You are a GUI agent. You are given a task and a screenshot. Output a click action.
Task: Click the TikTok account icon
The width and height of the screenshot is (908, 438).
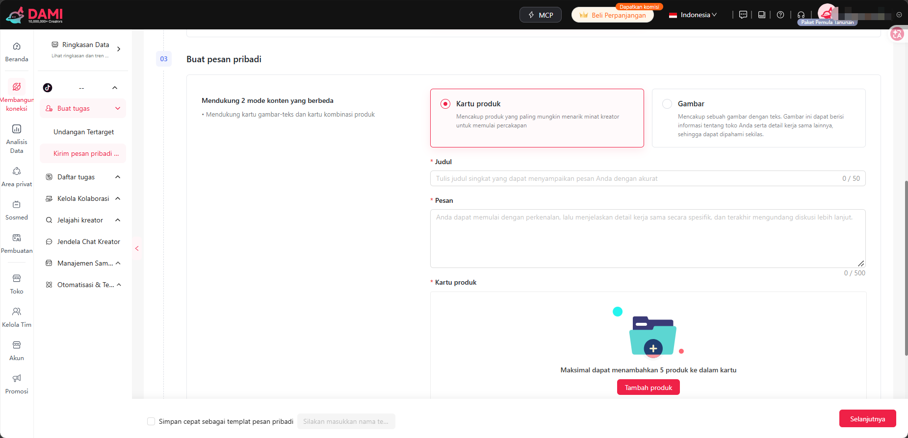[48, 88]
